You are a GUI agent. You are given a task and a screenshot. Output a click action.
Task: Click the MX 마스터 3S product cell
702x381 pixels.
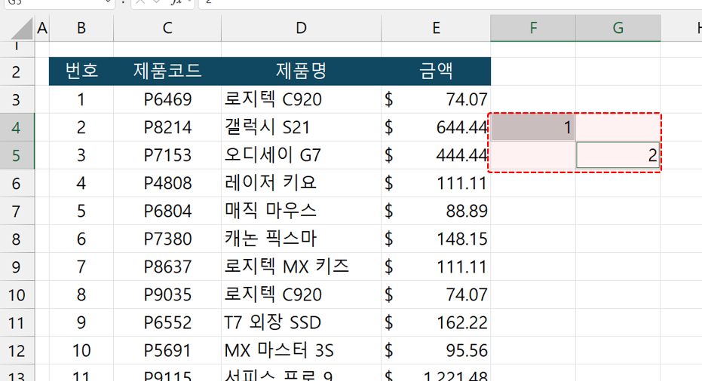click(301, 351)
